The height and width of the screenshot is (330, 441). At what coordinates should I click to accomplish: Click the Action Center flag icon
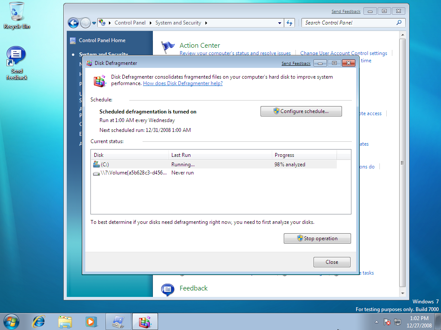(168, 47)
